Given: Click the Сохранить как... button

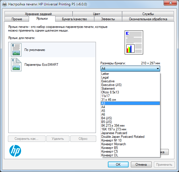Looking at the screenshot, I should click(x=27, y=139).
